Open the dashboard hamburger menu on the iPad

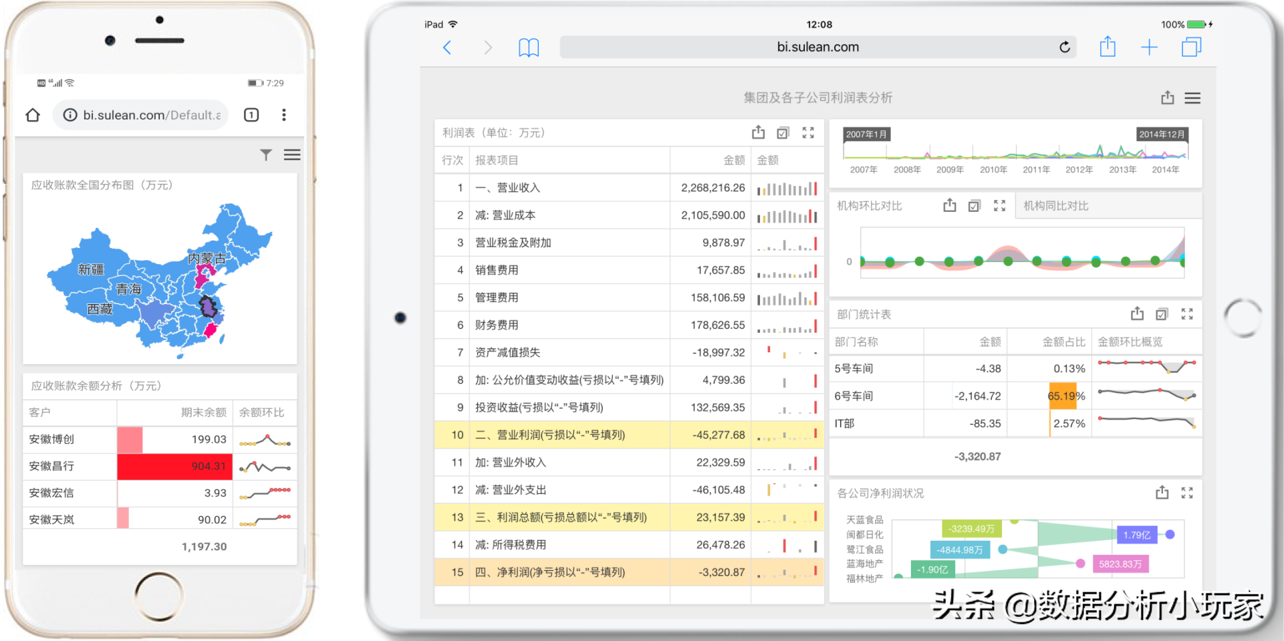[x=1192, y=98]
